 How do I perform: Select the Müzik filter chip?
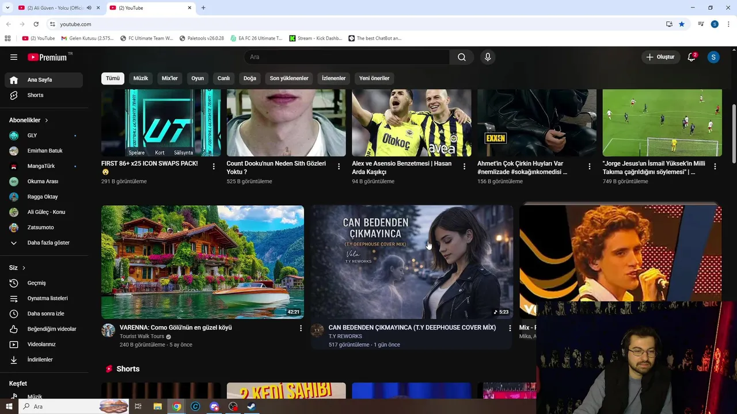[x=140, y=78]
